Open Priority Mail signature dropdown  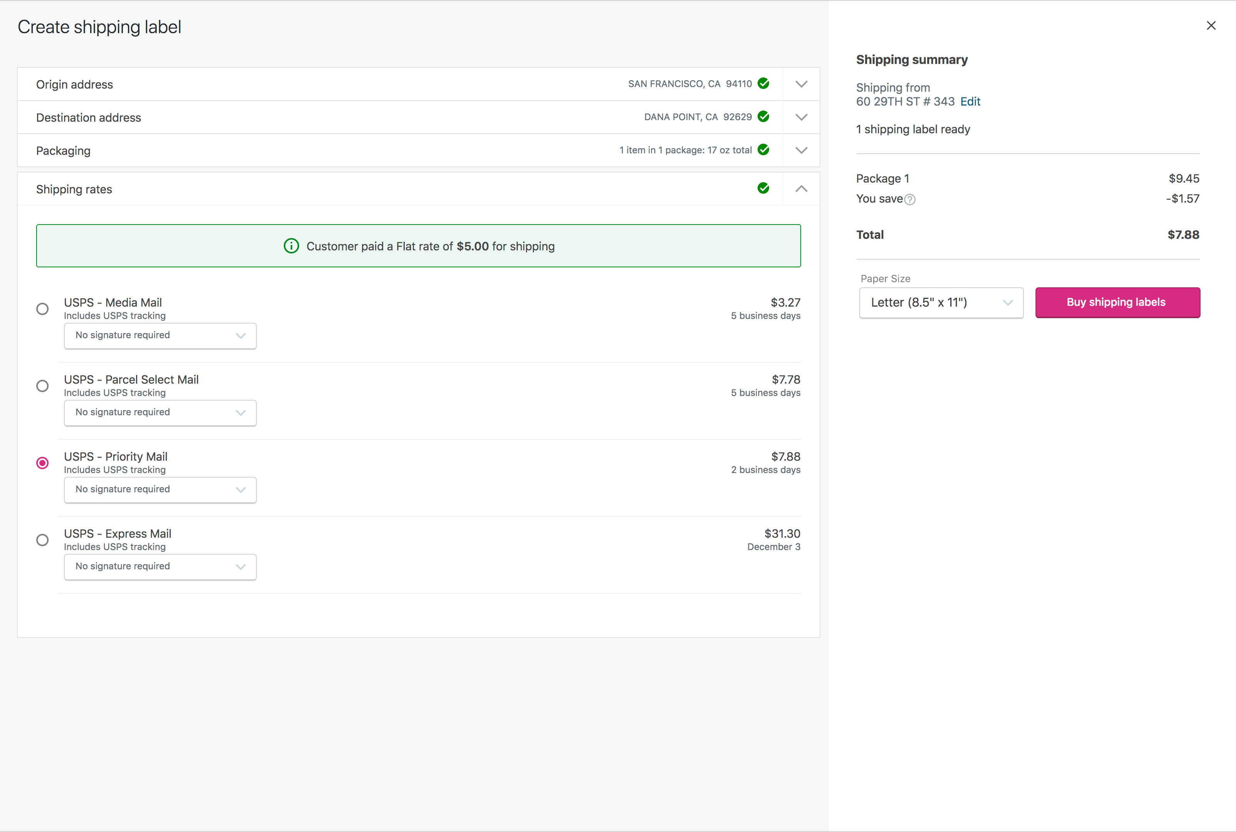[160, 490]
